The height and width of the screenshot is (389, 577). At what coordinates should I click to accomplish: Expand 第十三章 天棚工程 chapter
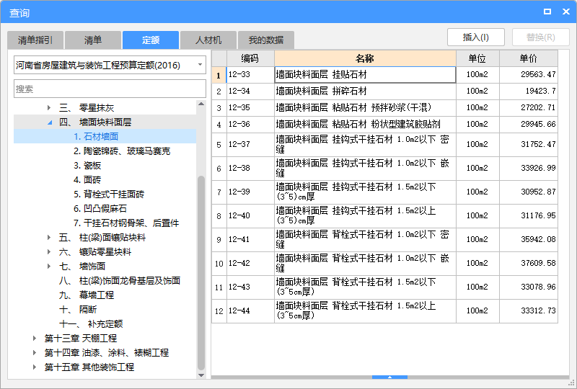pos(34,339)
